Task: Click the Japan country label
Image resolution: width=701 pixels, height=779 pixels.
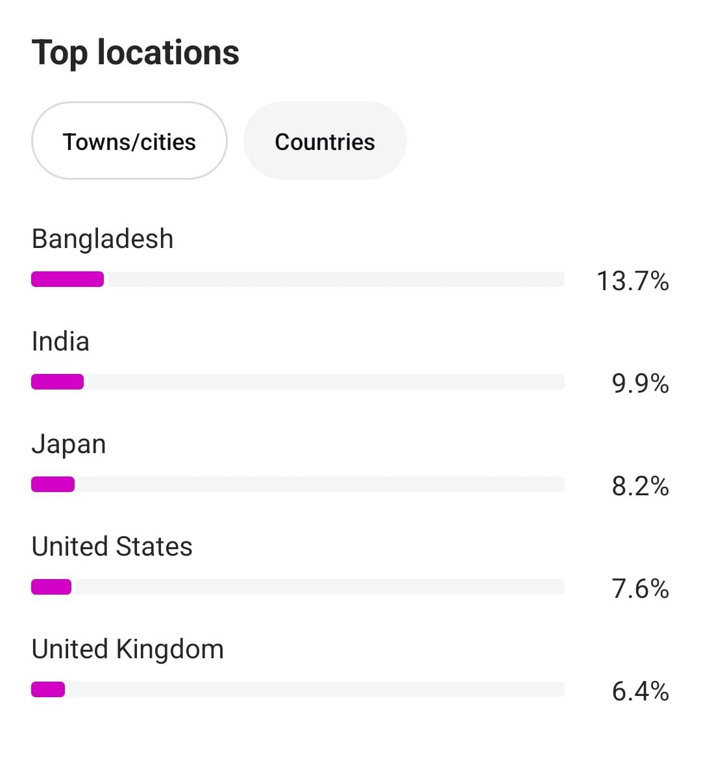Action: coord(69,444)
